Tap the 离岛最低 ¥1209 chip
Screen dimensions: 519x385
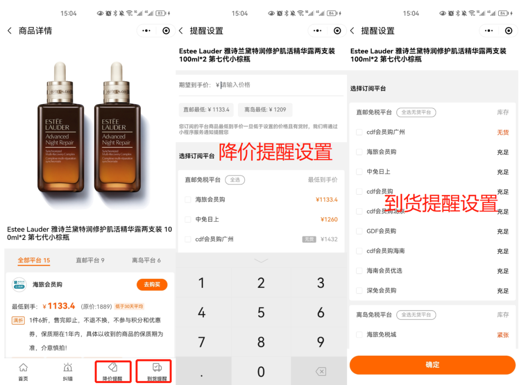(x=265, y=110)
